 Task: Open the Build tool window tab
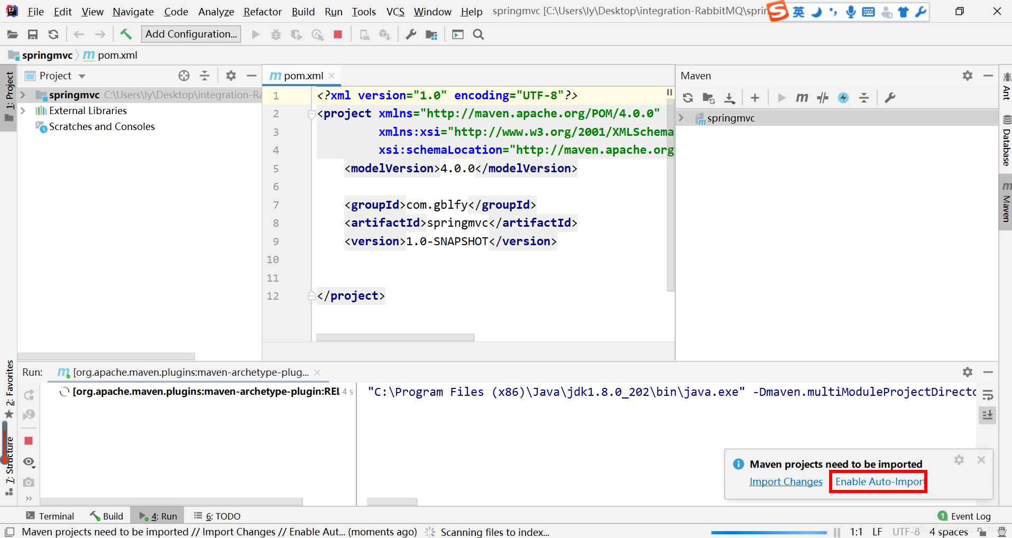pos(107,516)
